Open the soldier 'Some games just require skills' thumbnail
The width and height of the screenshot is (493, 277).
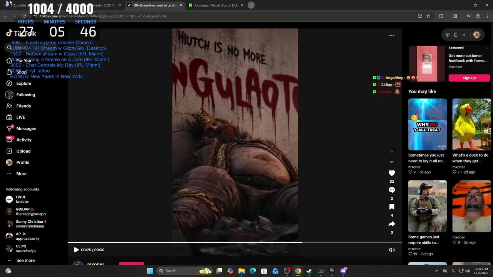[428, 206]
